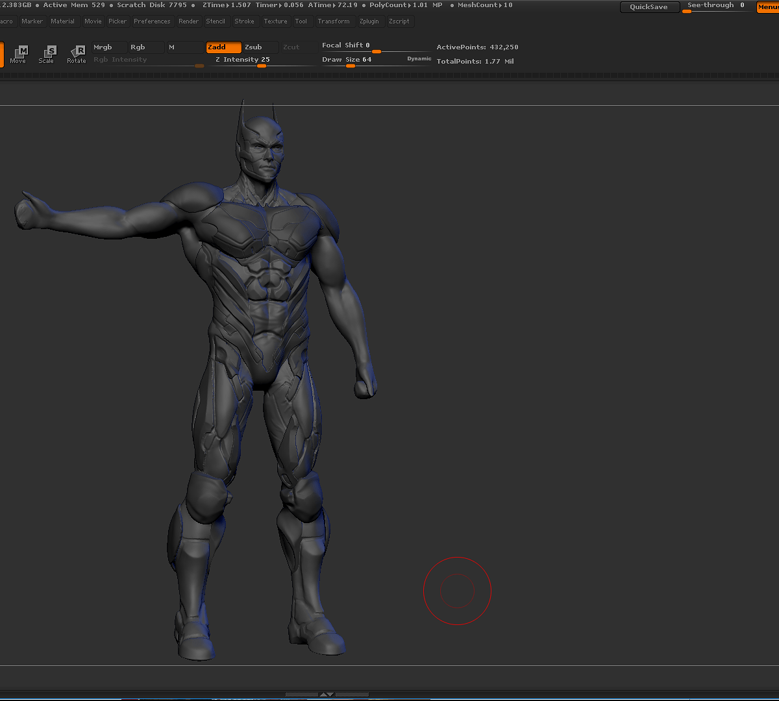Open the Zscript menu

pyautogui.click(x=399, y=21)
